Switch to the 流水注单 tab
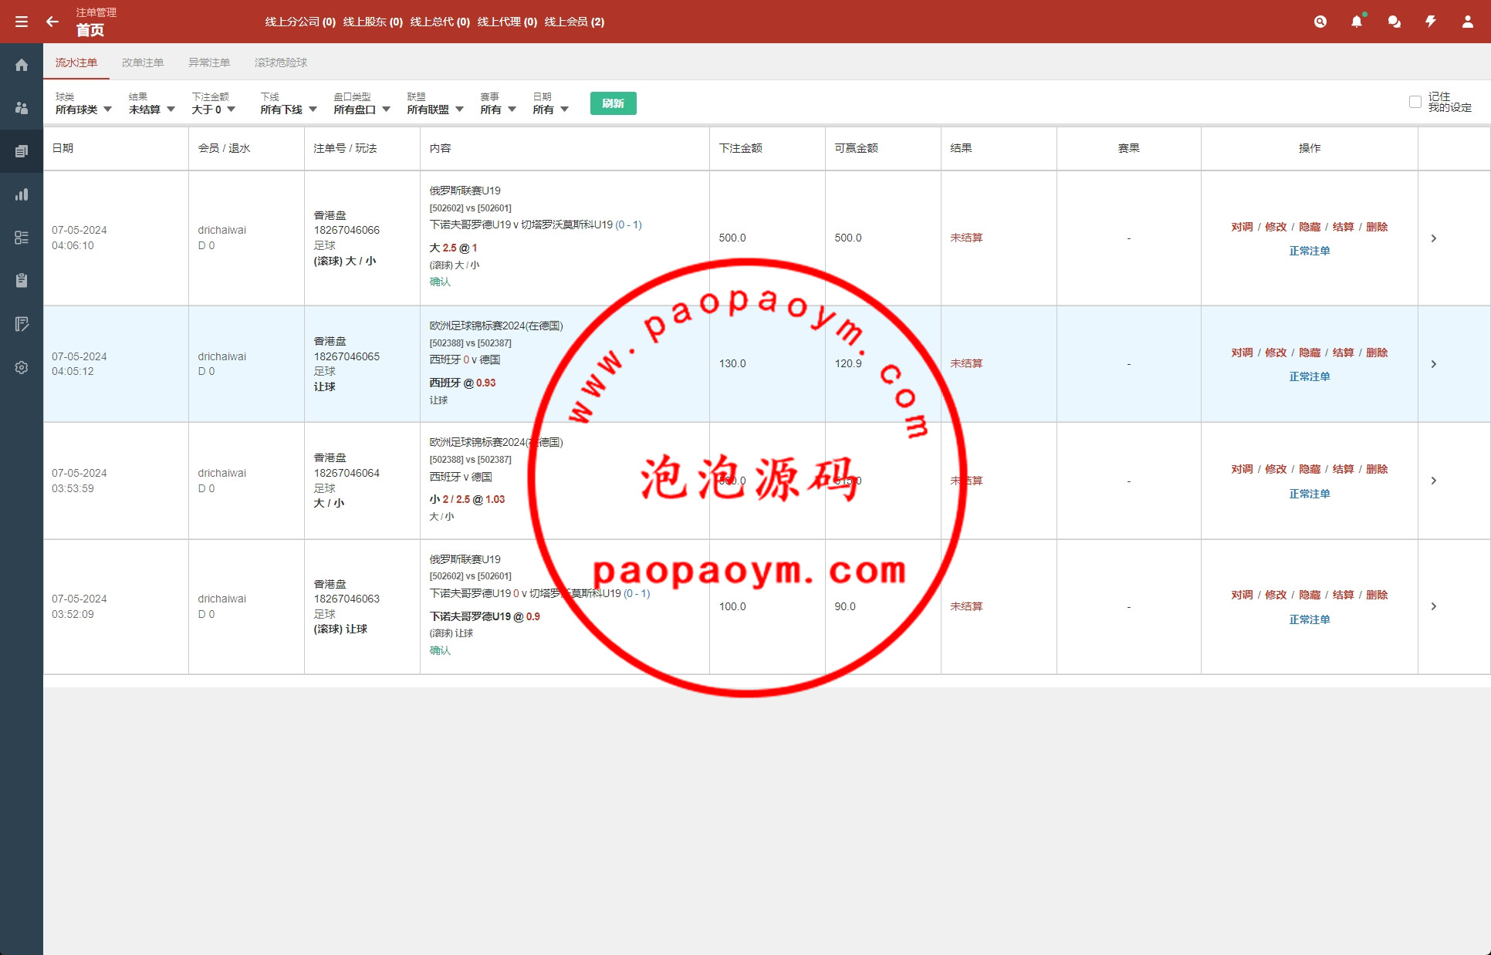Image resolution: width=1491 pixels, height=955 pixels. tap(76, 62)
